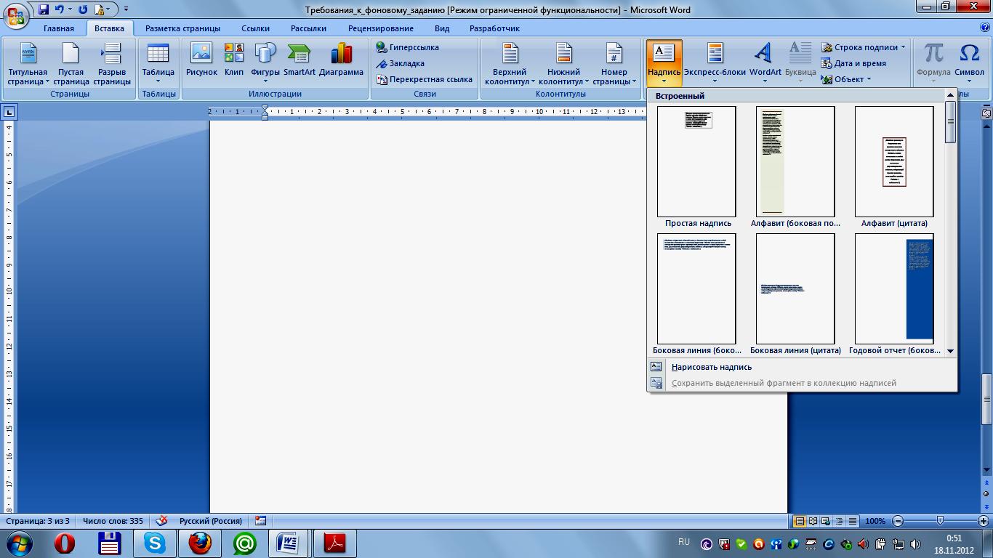Click the zoom slider handle
This screenshot has height=558, width=993.
point(940,521)
